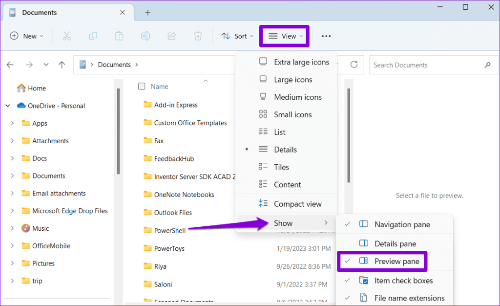Go back using the Back button
The image size is (500, 306).
[10, 65]
